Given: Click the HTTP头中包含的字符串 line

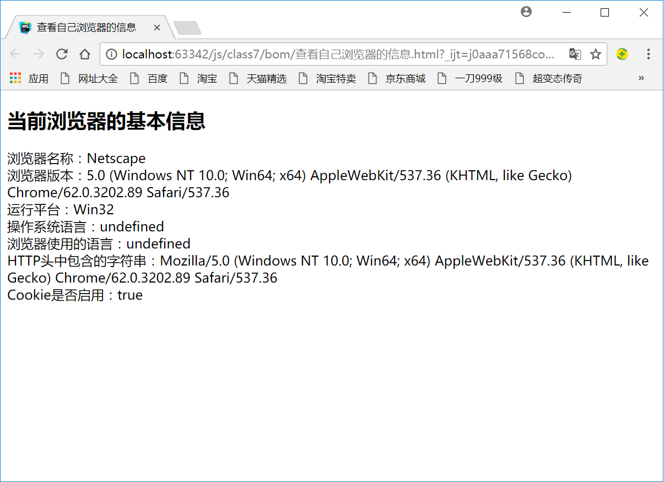Looking at the screenshot, I should coord(328,269).
